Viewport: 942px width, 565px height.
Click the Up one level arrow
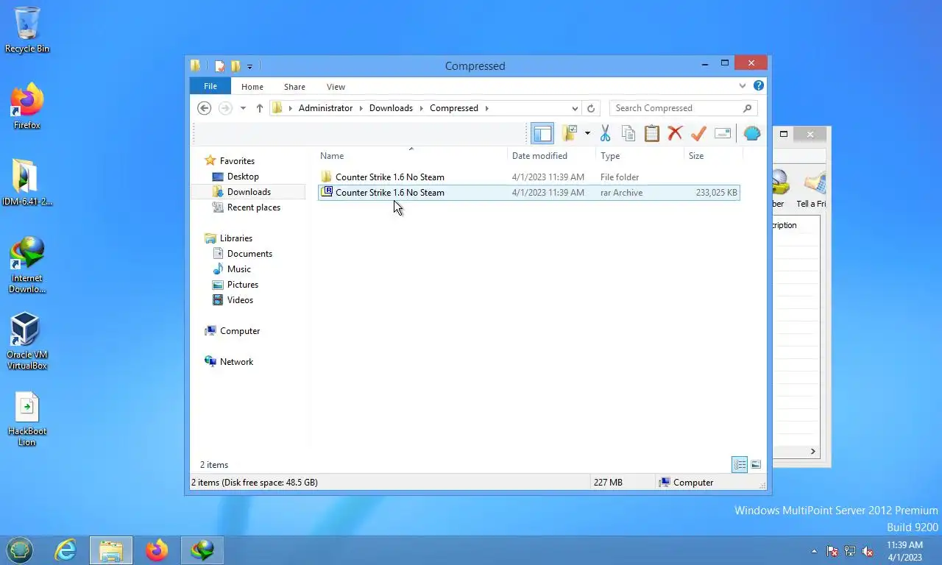(x=259, y=108)
